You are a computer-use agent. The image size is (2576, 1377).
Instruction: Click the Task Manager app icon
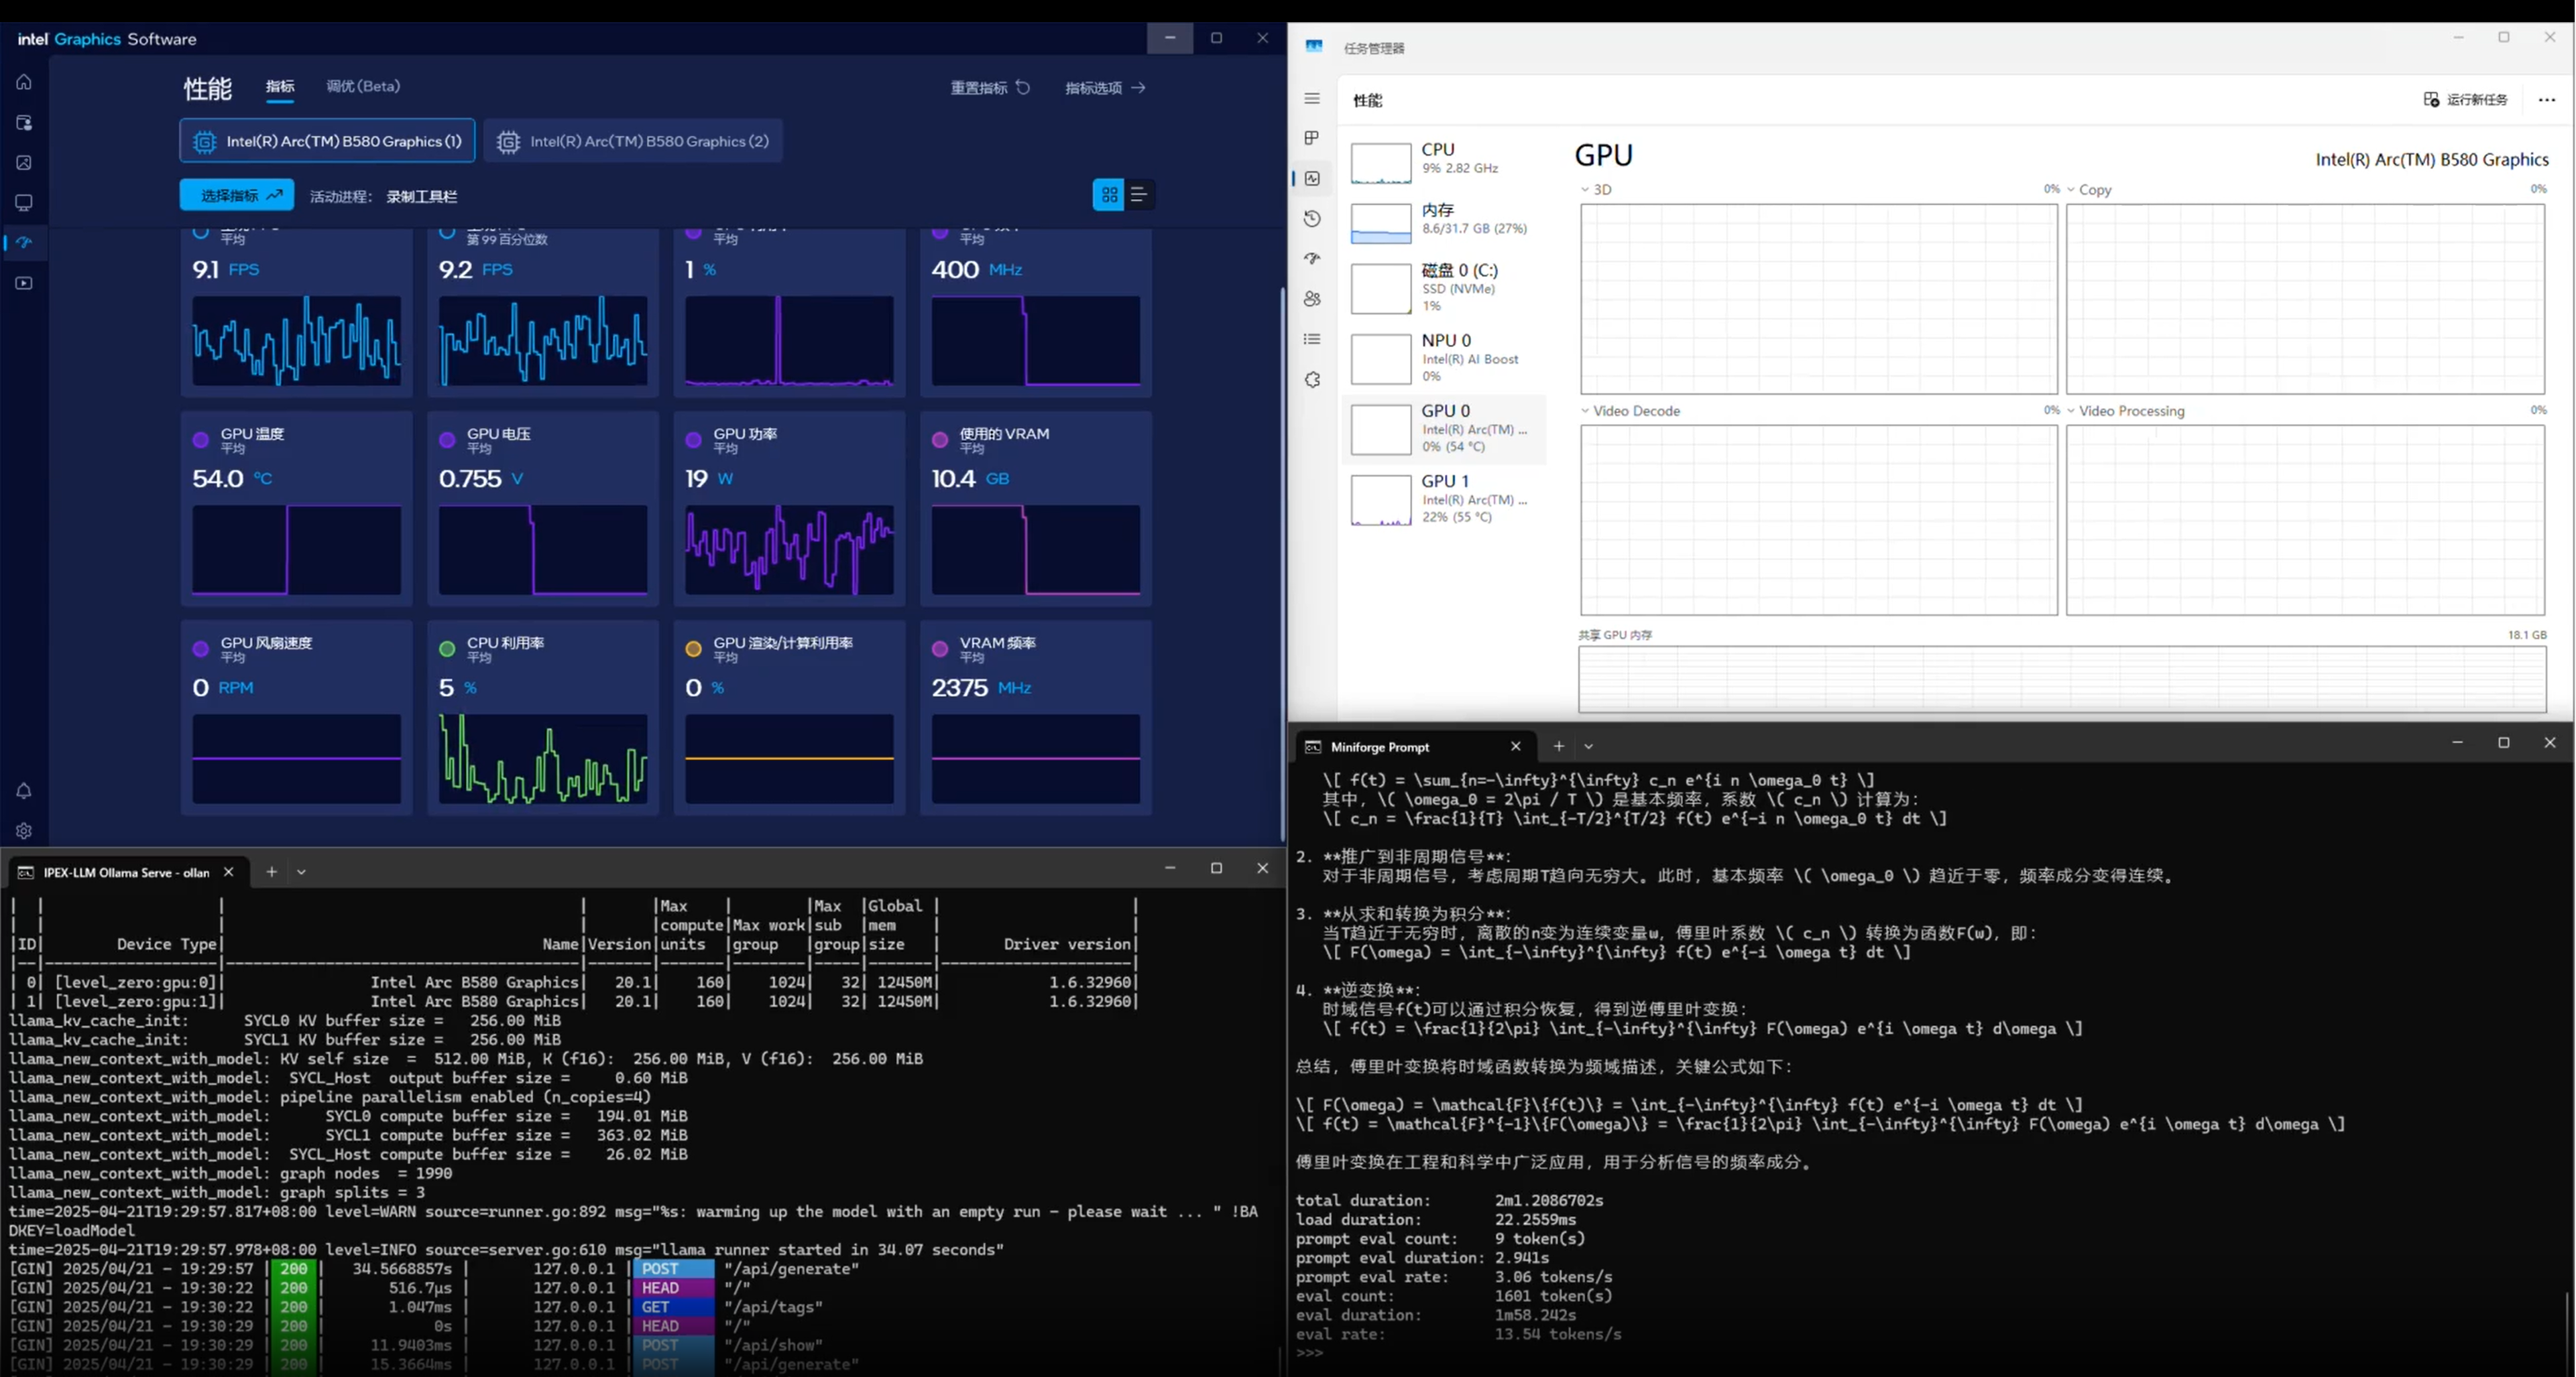[1314, 46]
